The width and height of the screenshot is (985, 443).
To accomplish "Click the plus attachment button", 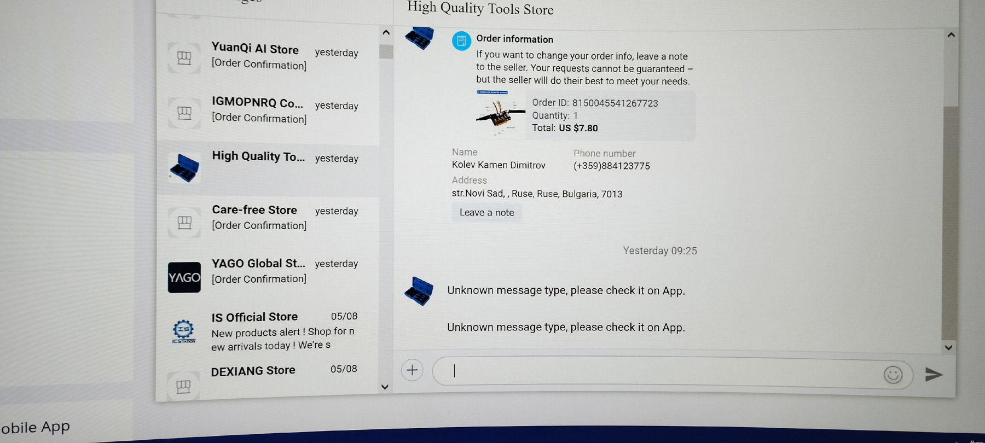I will click(x=412, y=370).
